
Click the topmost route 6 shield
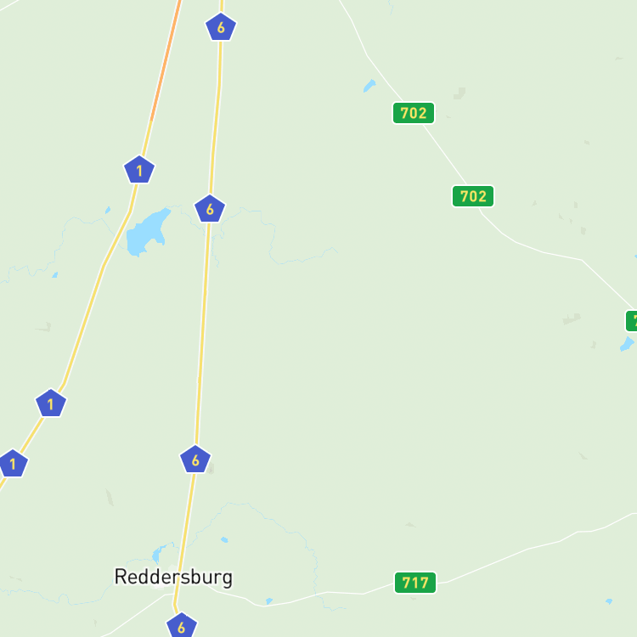(221, 27)
